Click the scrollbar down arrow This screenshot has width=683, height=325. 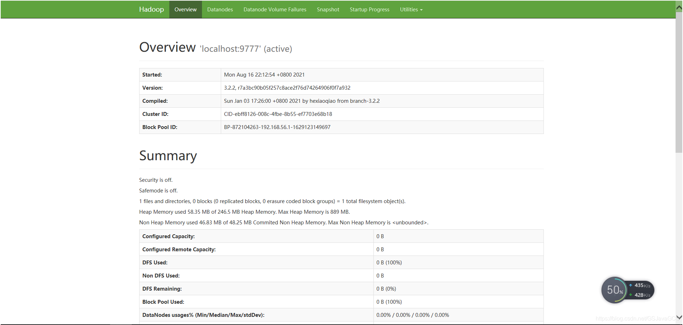tap(679, 318)
